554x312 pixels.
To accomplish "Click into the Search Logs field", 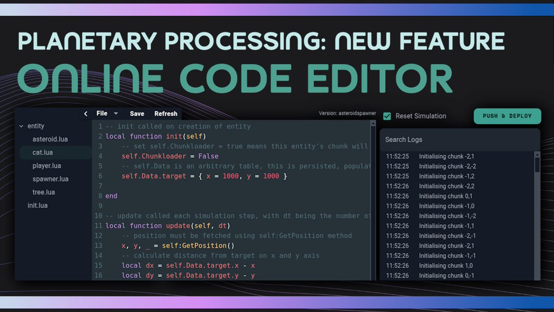I will tap(460, 140).
